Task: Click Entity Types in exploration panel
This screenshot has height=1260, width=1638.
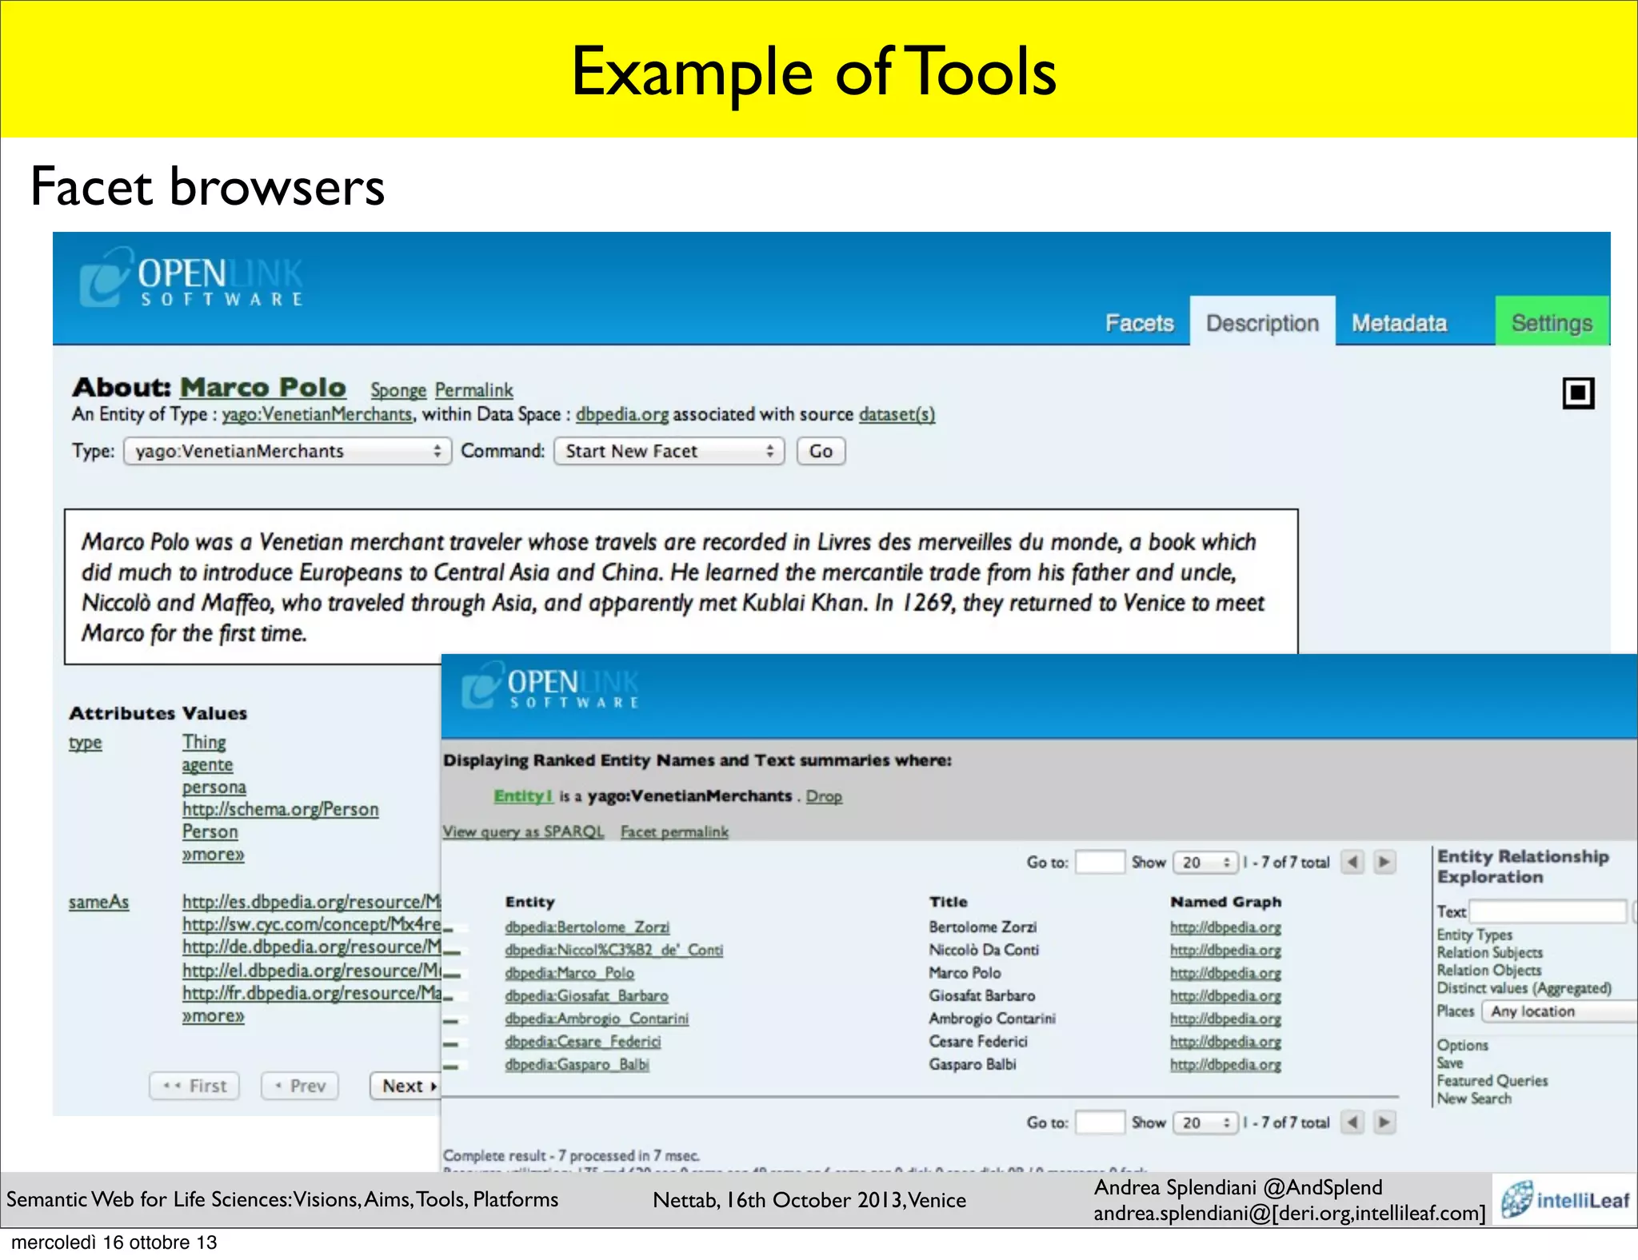Action: 1474,935
